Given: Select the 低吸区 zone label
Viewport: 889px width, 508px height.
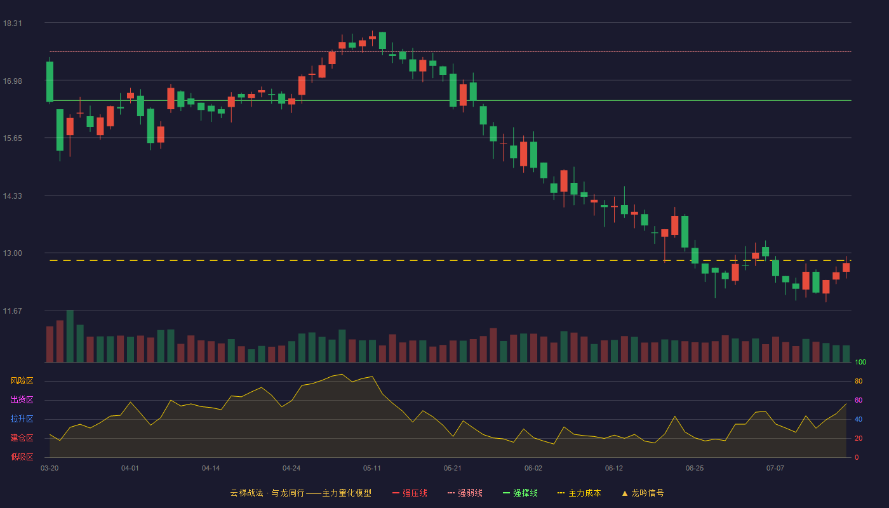Looking at the screenshot, I should [22, 457].
